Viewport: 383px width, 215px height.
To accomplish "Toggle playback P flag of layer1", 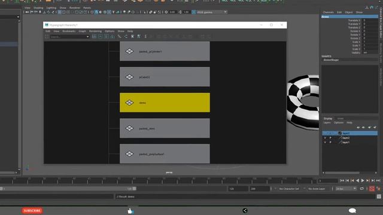I will pos(330,142).
